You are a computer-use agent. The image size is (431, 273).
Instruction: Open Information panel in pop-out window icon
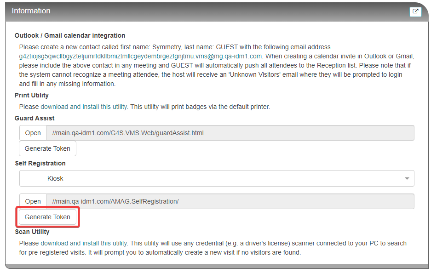tap(415, 11)
